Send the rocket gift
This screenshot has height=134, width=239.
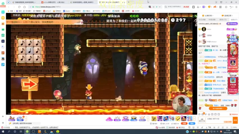(166, 119)
